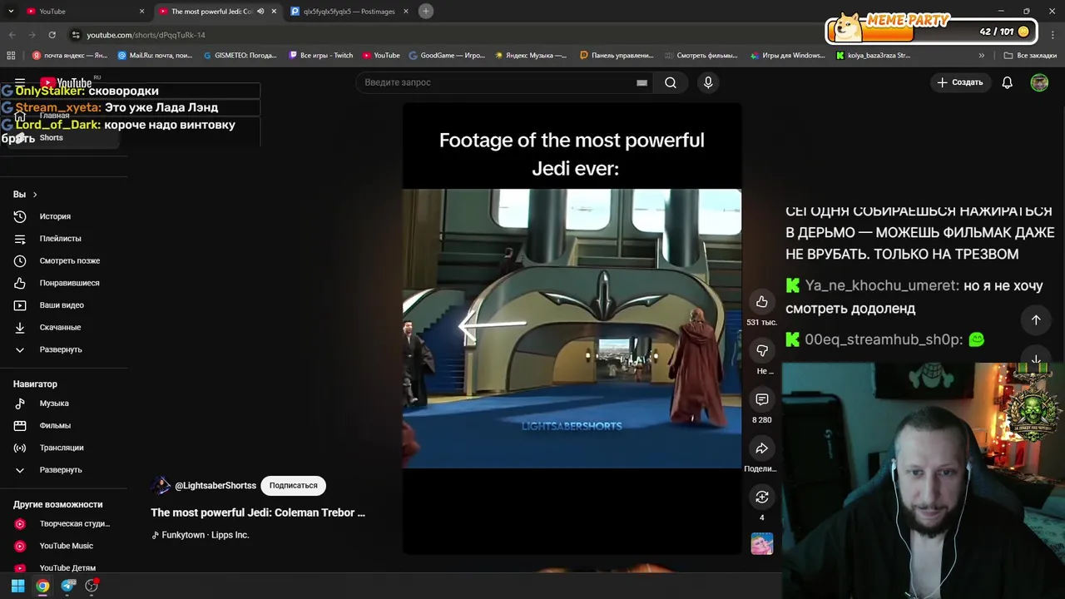Screen dimensions: 1065x599
Task: Switch to the Postimages browser tab
Action: (x=349, y=11)
